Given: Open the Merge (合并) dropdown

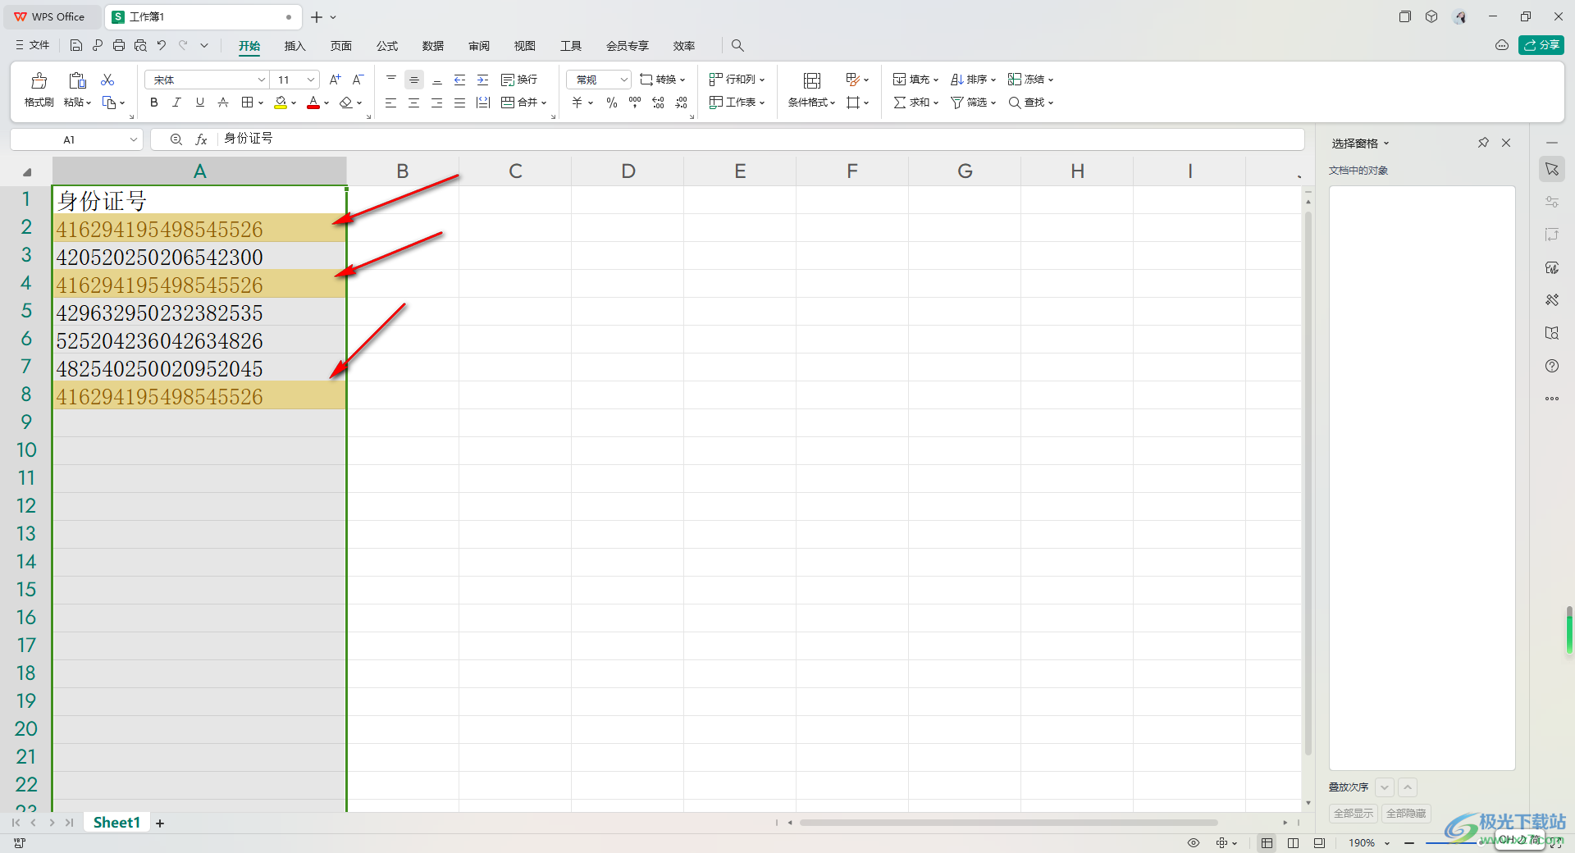Looking at the screenshot, I should click(x=523, y=103).
